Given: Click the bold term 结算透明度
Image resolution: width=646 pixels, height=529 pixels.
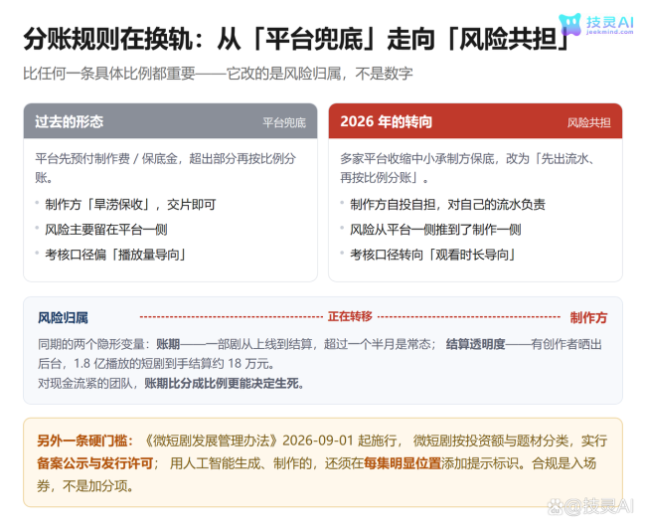Looking at the screenshot, I should [x=475, y=344].
